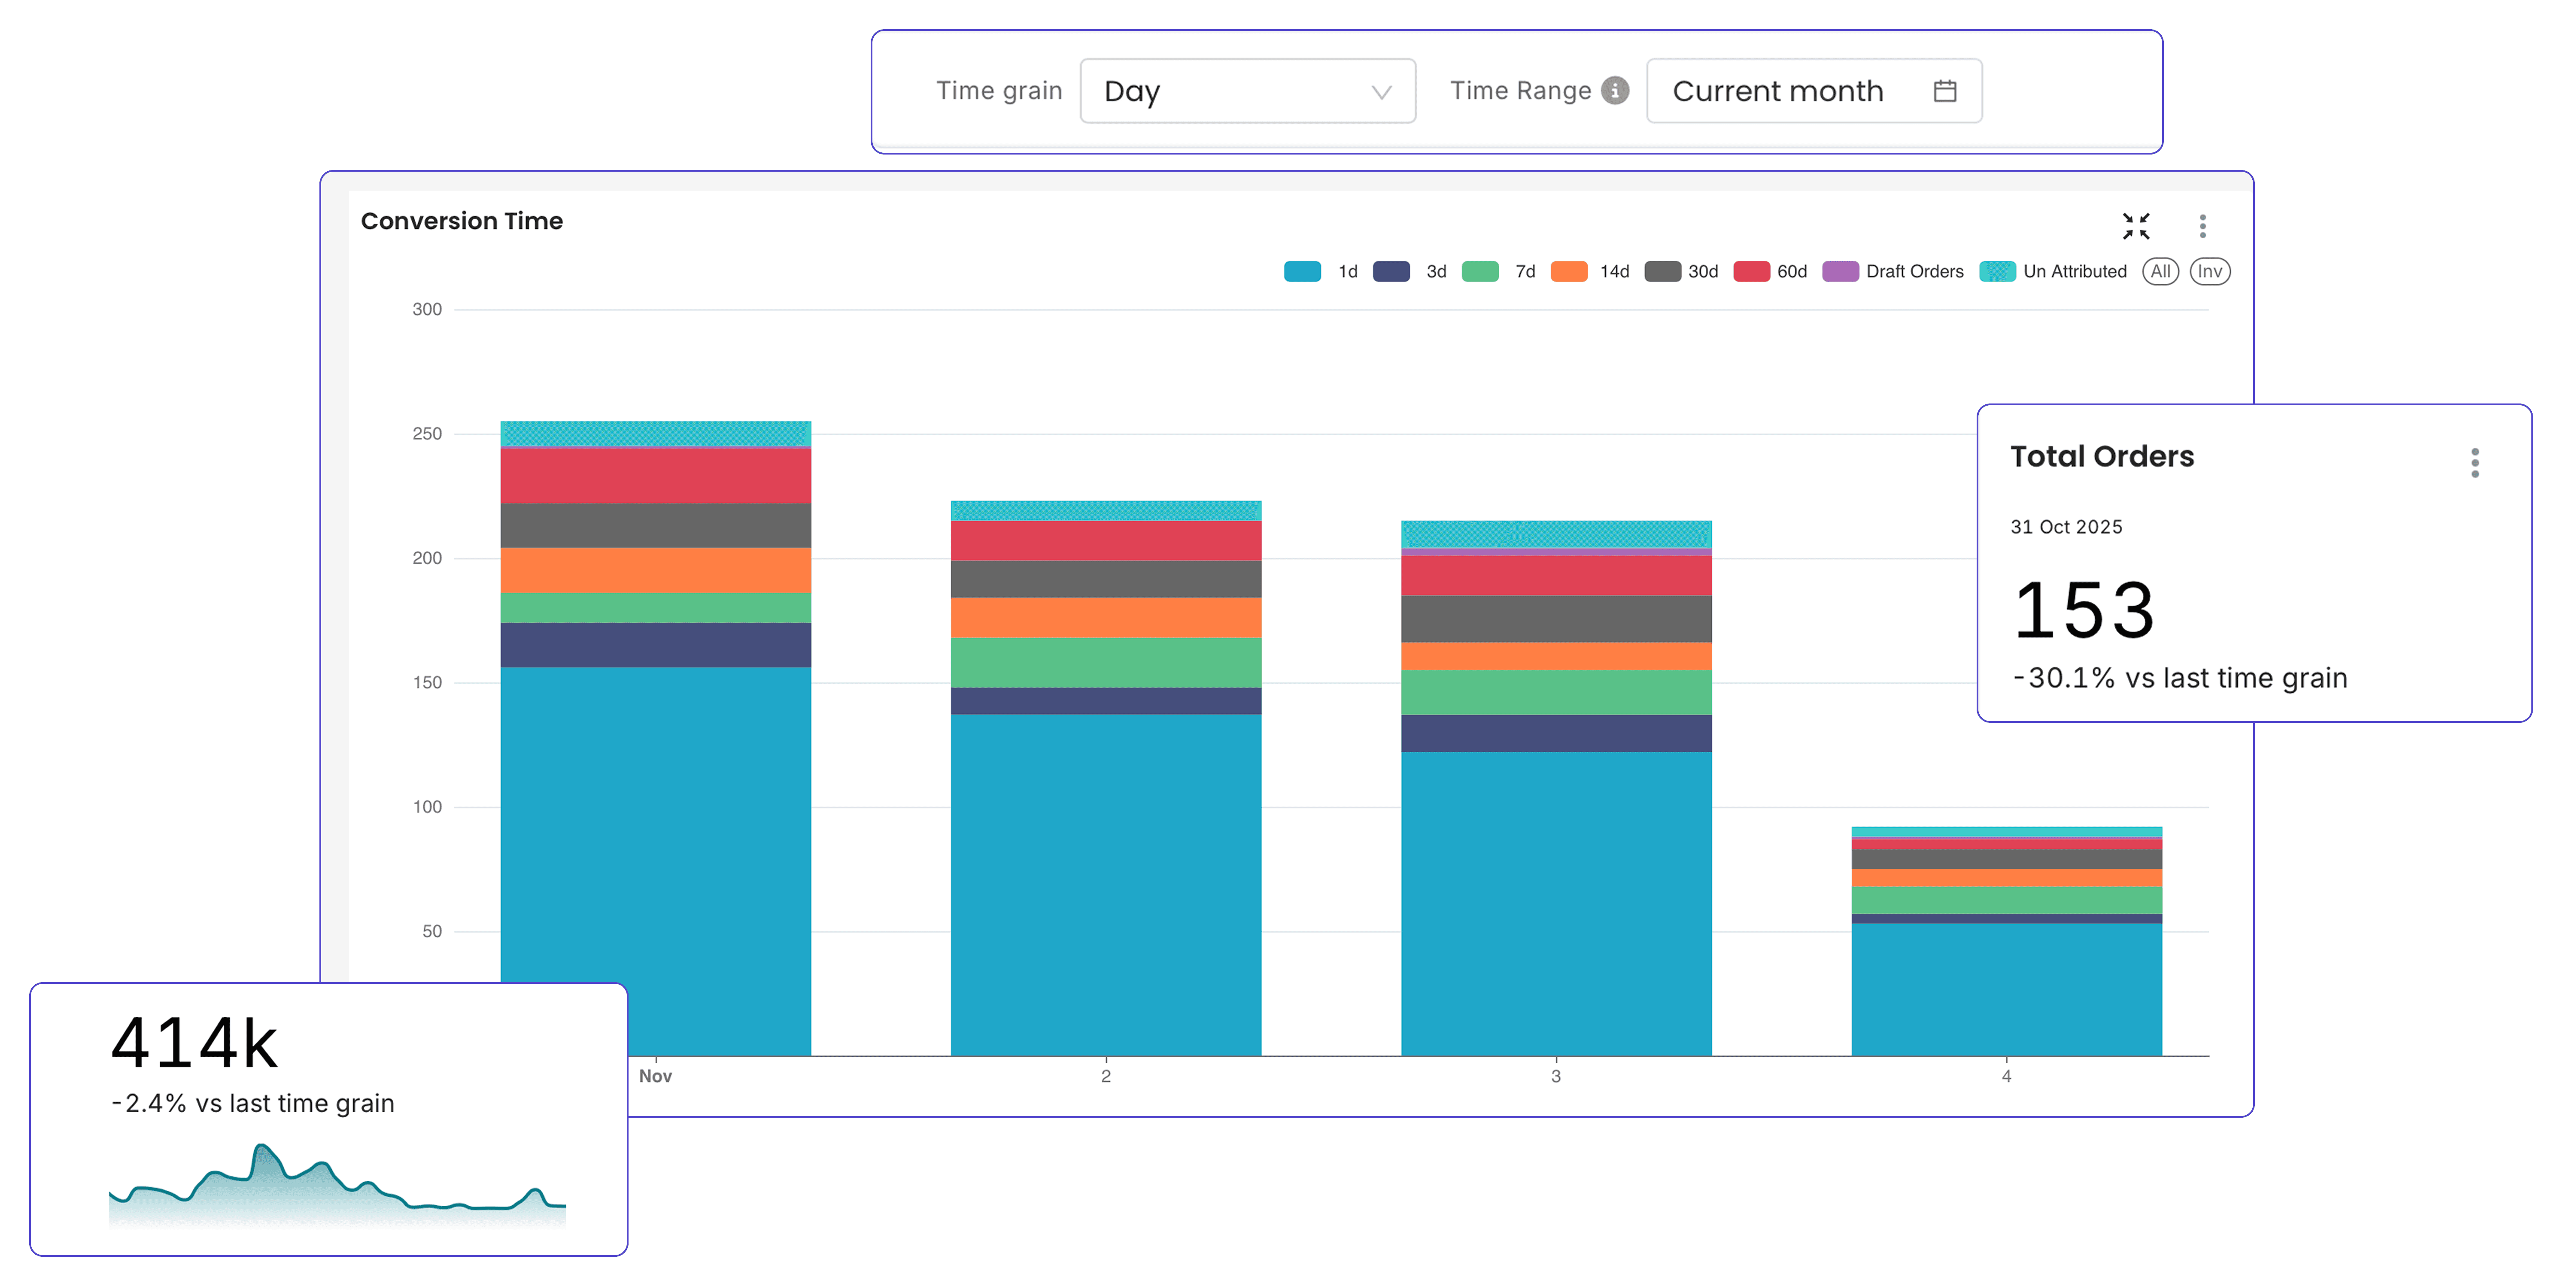
Task: Click the Time Range info icon
Action: coord(1615,91)
